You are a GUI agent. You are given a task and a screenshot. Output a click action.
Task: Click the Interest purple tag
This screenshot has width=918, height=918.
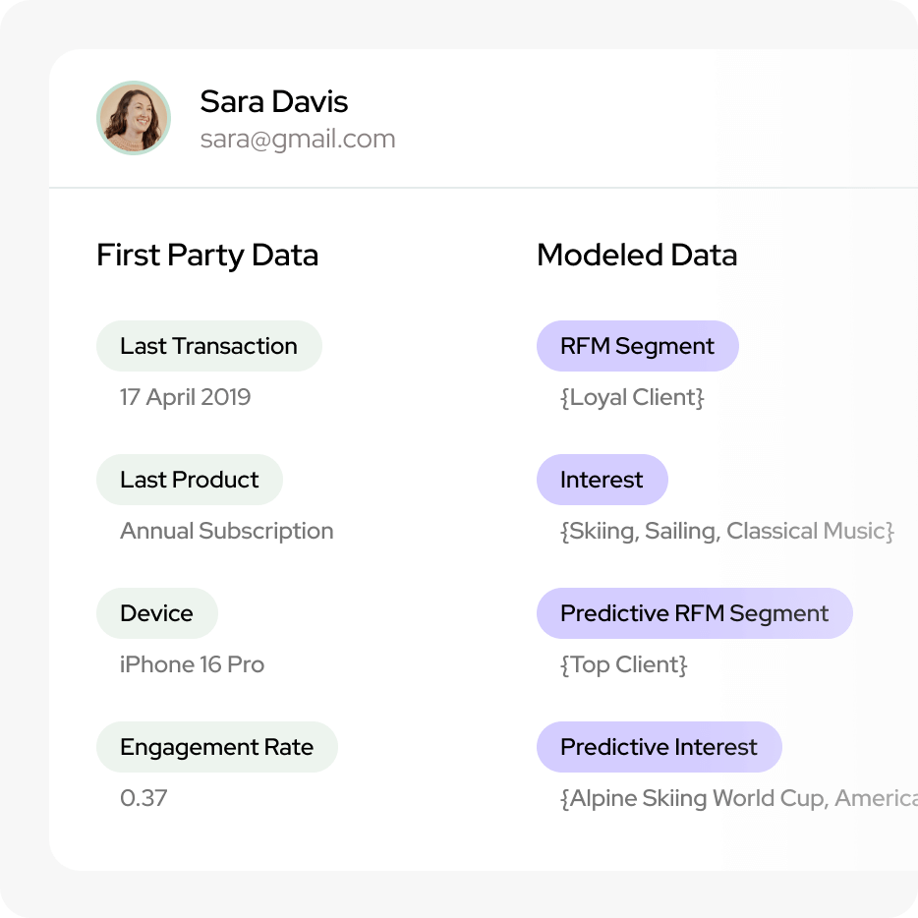(x=602, y=480)
